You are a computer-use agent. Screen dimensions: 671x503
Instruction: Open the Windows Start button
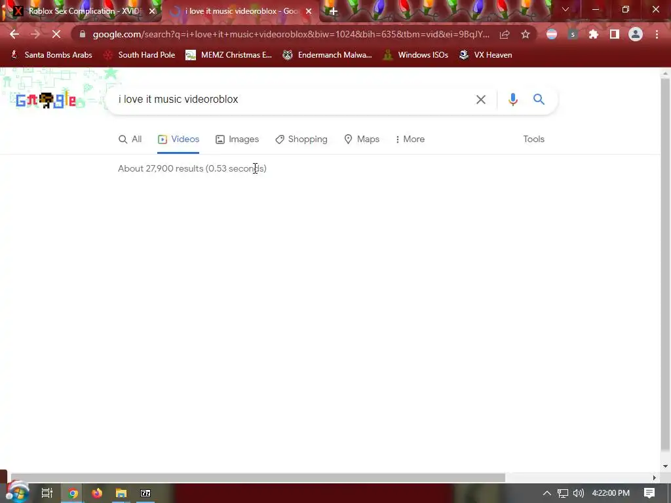point(17,493)
